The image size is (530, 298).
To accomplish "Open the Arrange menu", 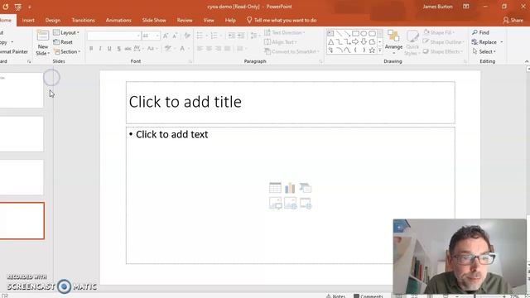I will pos(393,42).
